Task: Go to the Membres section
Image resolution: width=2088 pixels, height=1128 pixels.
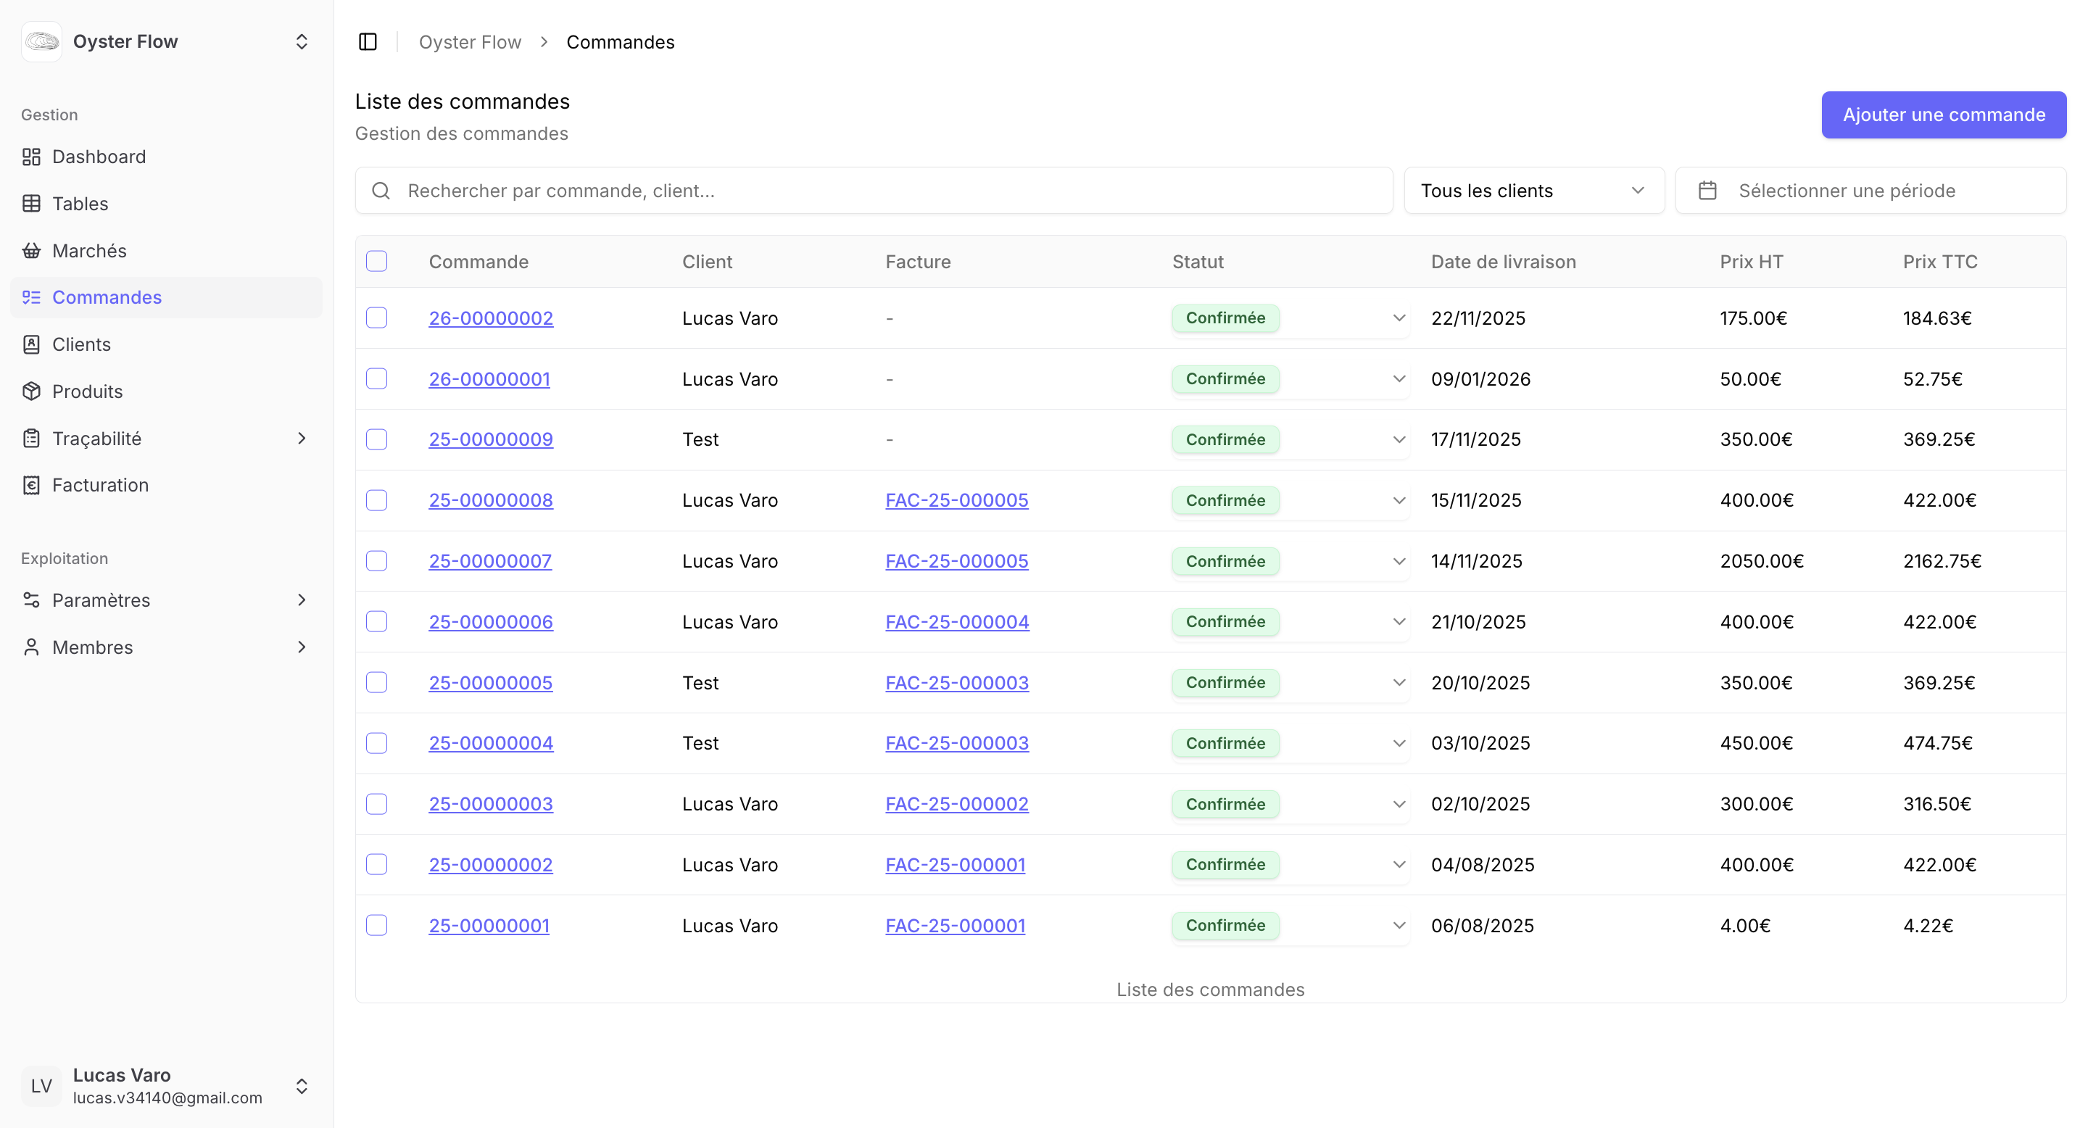Action: (x=92, y=647)
